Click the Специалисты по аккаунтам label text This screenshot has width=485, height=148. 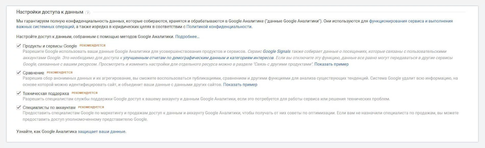pos(49,107)
